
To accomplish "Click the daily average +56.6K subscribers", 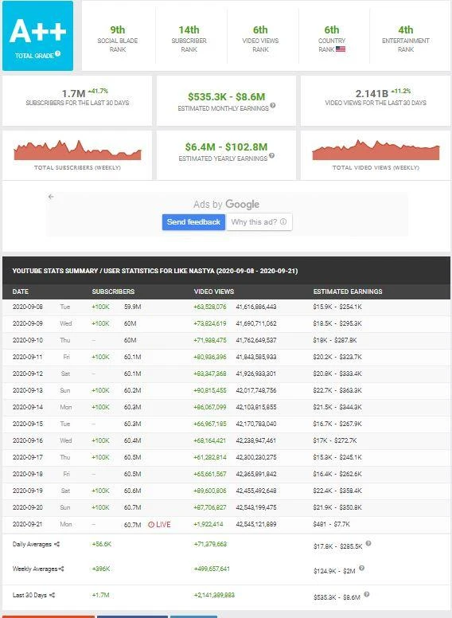I will [102, 544].
